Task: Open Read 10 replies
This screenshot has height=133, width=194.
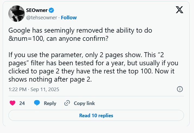Action: (96, 115)
